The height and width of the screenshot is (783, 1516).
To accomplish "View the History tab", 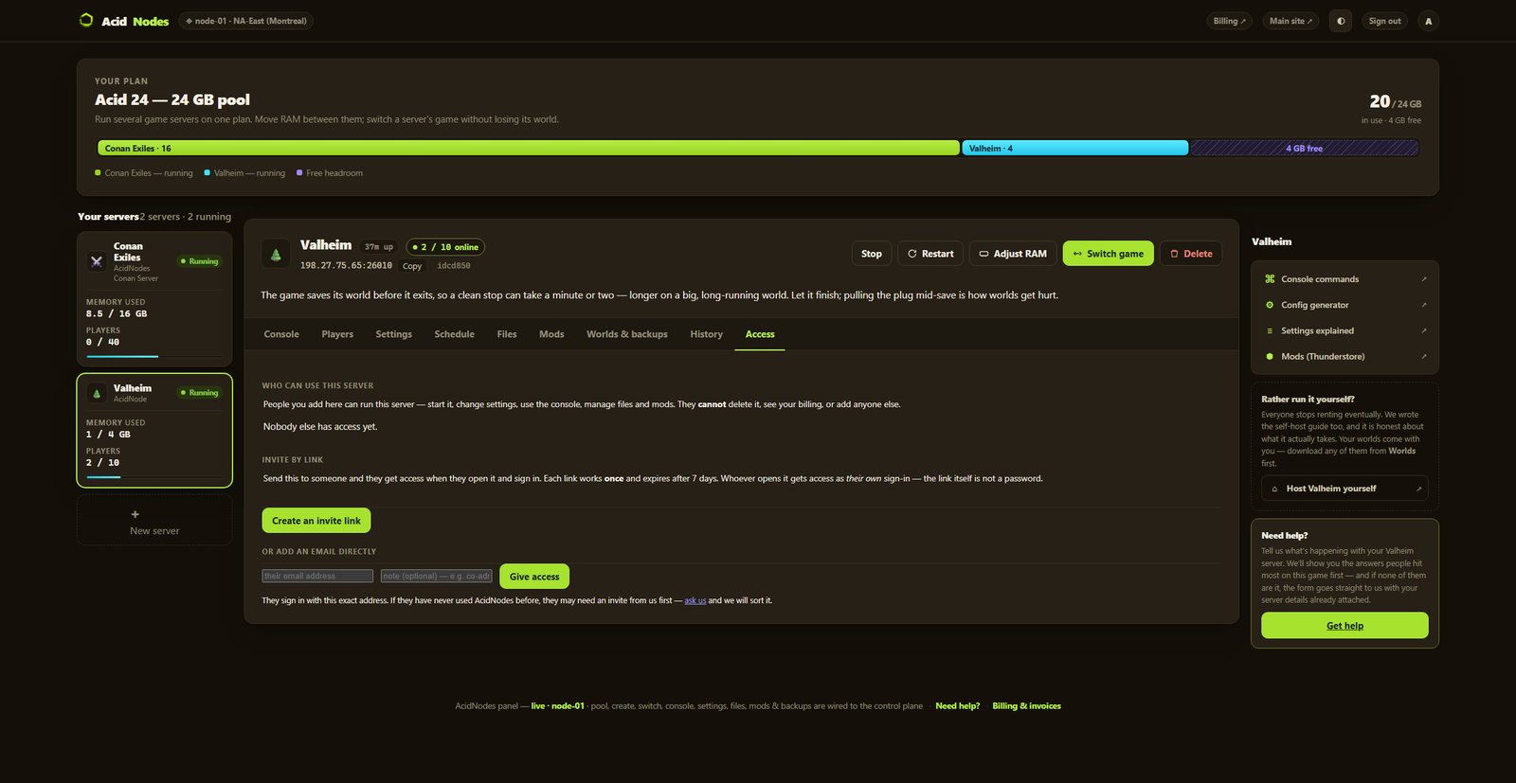I will click(x=707, y=334).
